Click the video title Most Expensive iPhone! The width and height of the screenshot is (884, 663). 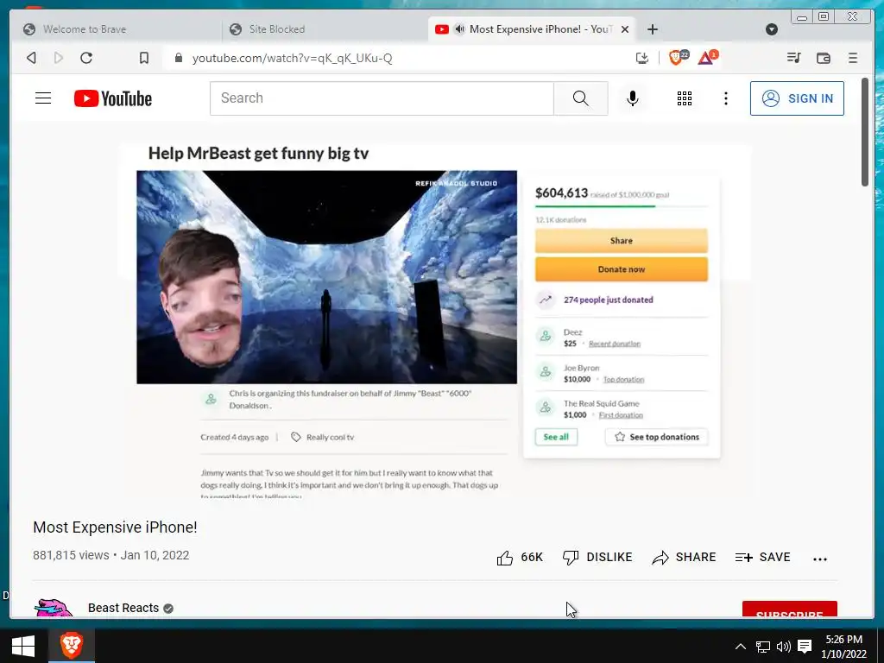point(115,527)
